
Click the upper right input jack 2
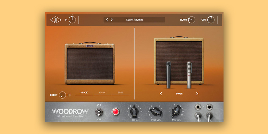pyautogui.click(x=209, y=107)
